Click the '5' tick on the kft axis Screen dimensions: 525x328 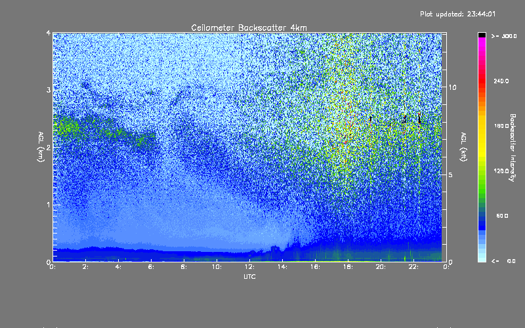(x=451, y=174)
